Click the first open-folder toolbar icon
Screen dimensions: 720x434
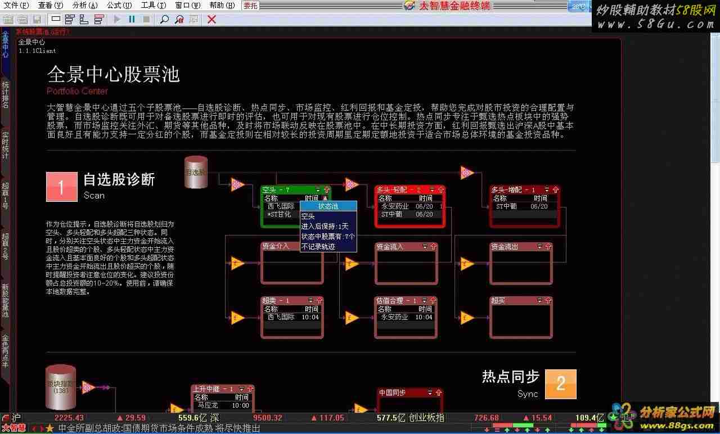tap(8, 19)
